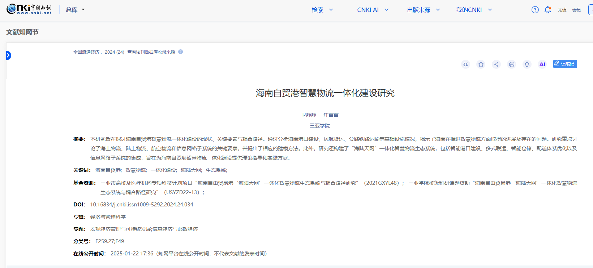
Task: Click the share icon
Action: (x=496, y=64)
